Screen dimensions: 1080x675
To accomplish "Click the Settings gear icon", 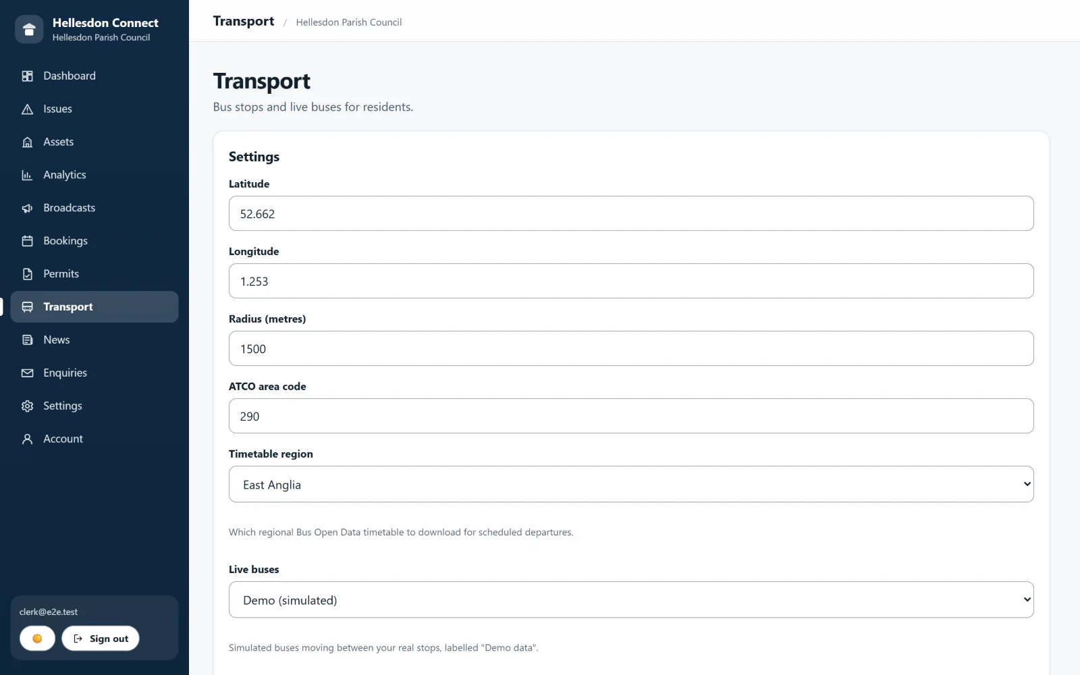I will (28, 406).
